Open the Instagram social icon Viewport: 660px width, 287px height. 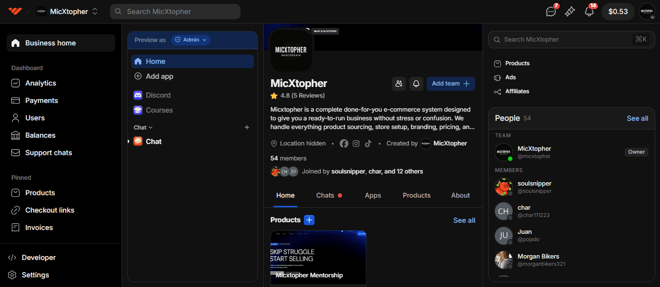(356, 143)
